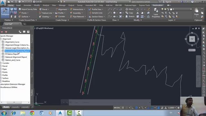206x116 pixels.
Task: Expand the Corridor tree node
Action: [x=6, y=63]
